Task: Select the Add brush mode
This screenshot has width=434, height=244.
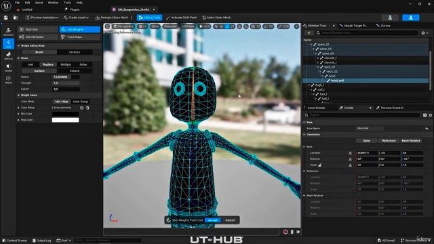Action: tap(31, 64)
